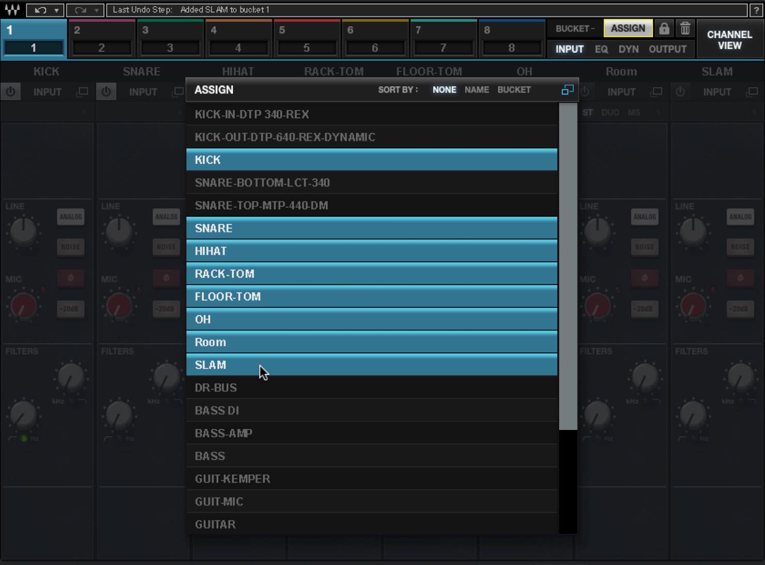Toggle ANALOG on SLAM channel
Image resolution: width=765 pixels, height=565 pixels.
point(740,217)
